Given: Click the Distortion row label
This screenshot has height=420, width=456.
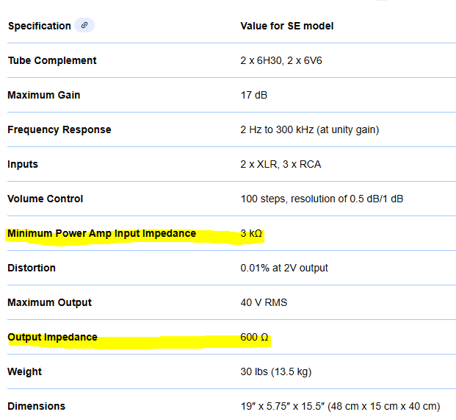Looking at the screenshot, I should tap(32, 268).
